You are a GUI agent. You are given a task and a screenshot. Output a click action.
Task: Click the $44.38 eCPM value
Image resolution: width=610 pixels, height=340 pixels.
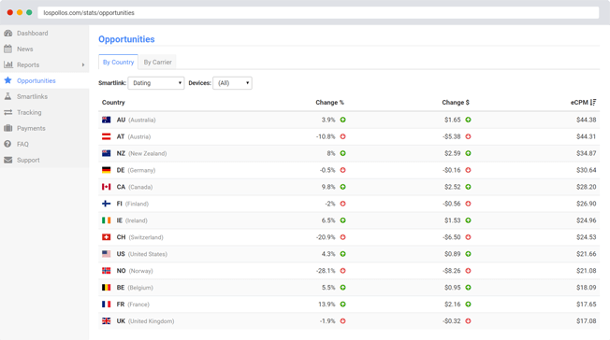[587, 120]
